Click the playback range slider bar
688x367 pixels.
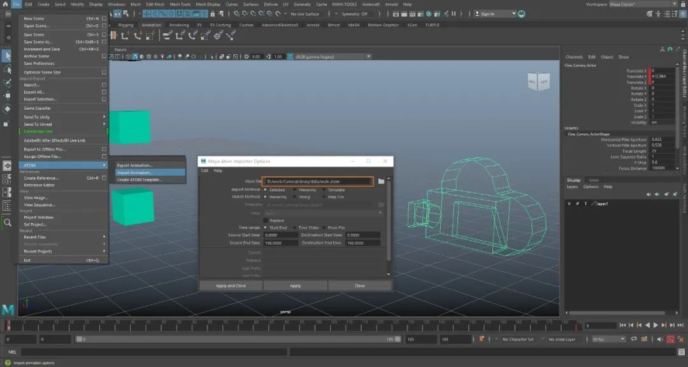(236, 340)
